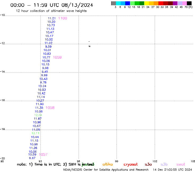Click the pink time label "1059"

click(57, 57)
